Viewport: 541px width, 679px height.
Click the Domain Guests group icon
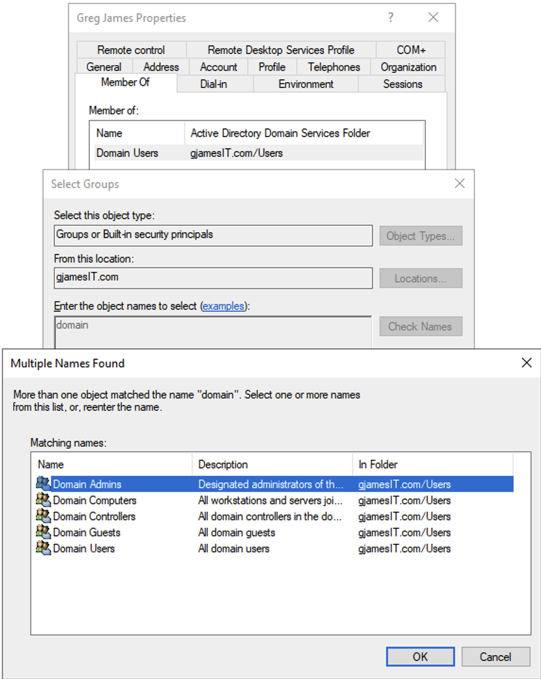(x=42, y=533)
